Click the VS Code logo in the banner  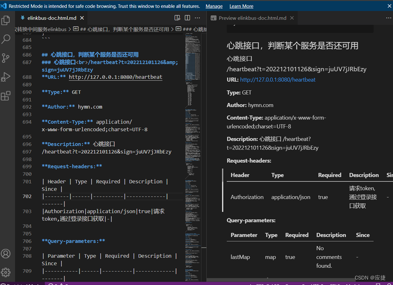pos(4,6)
